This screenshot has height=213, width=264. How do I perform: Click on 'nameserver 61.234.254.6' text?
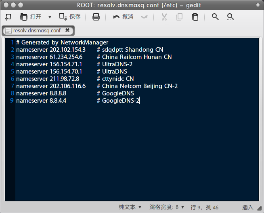click(49, 57)
